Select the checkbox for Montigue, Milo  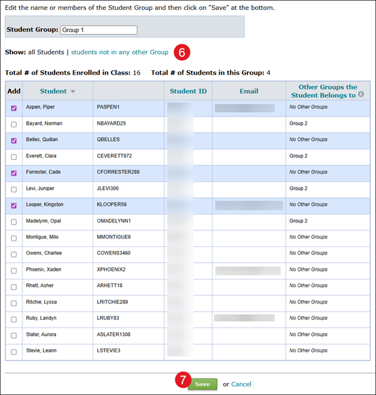pyautogui.click(x=14, y=238)
